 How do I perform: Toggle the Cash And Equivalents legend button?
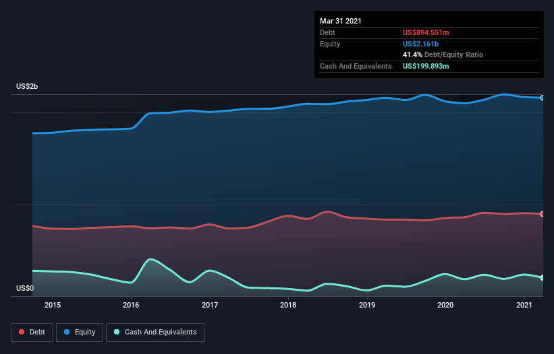155,332
